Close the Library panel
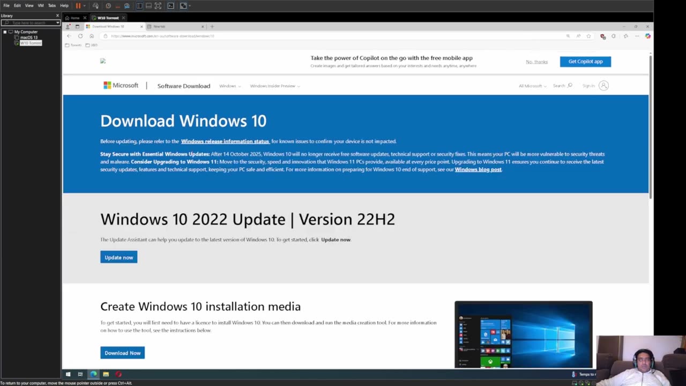 (x=58, y=16)
